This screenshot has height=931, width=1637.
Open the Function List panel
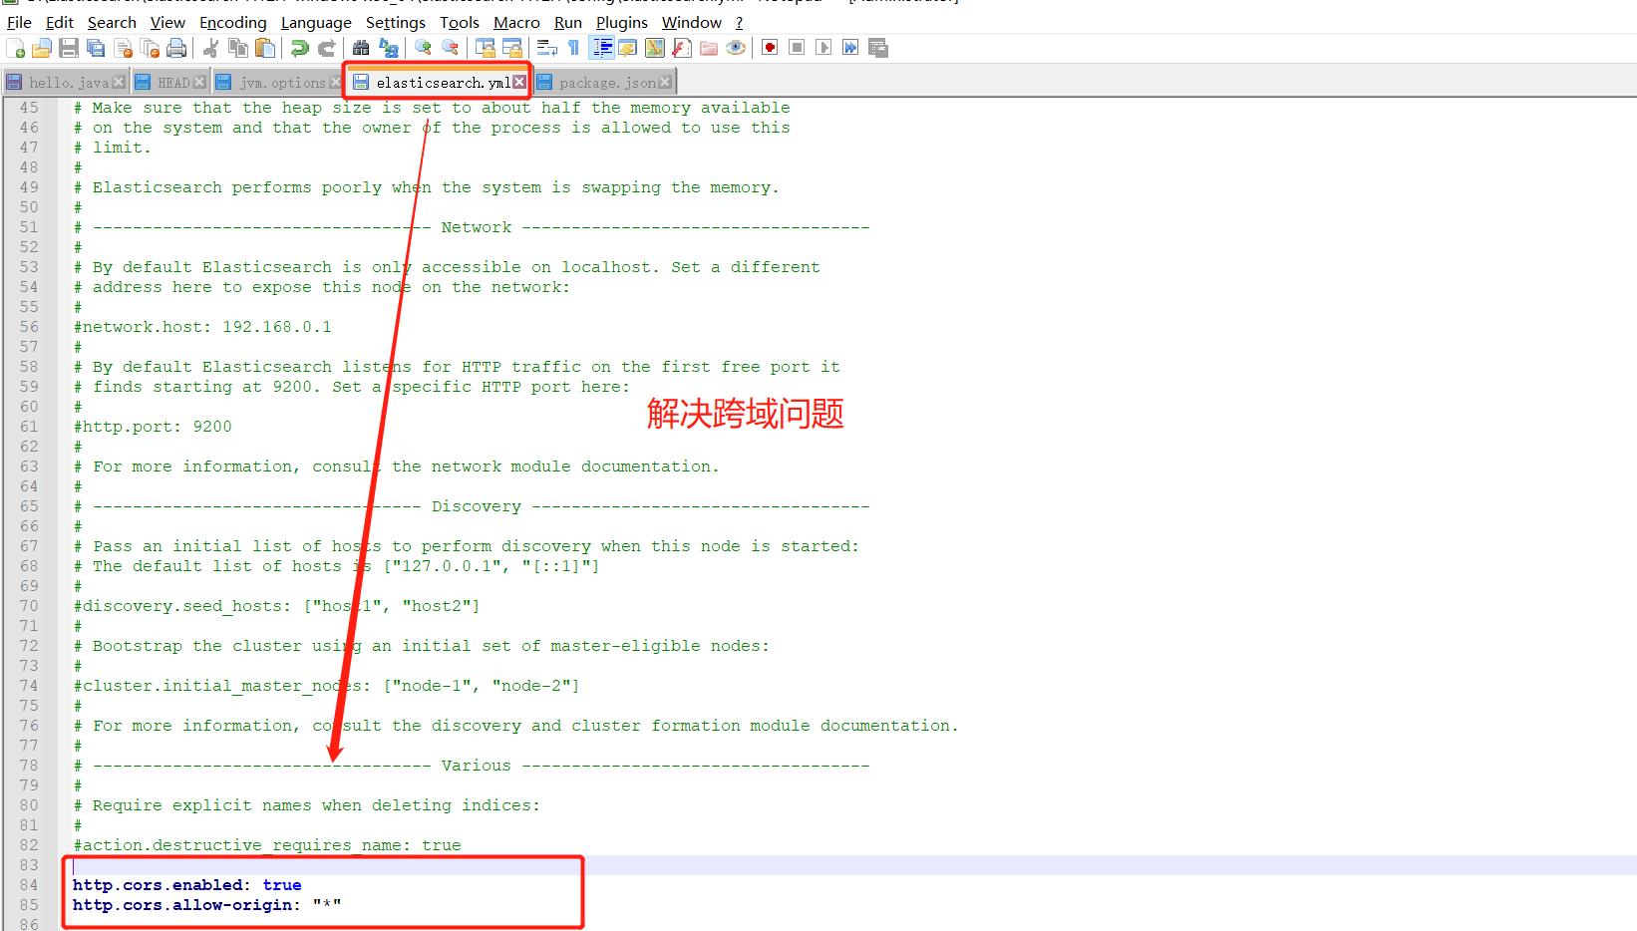click(681, 48)
